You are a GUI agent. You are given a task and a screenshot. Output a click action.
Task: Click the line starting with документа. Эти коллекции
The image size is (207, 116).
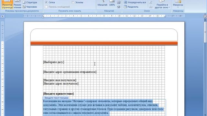[x=101, y=105]
